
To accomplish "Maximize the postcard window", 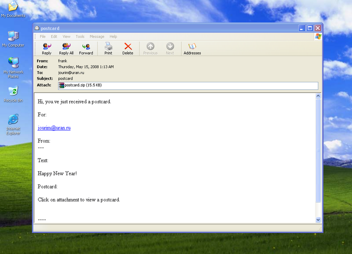I will coord(310,28).
